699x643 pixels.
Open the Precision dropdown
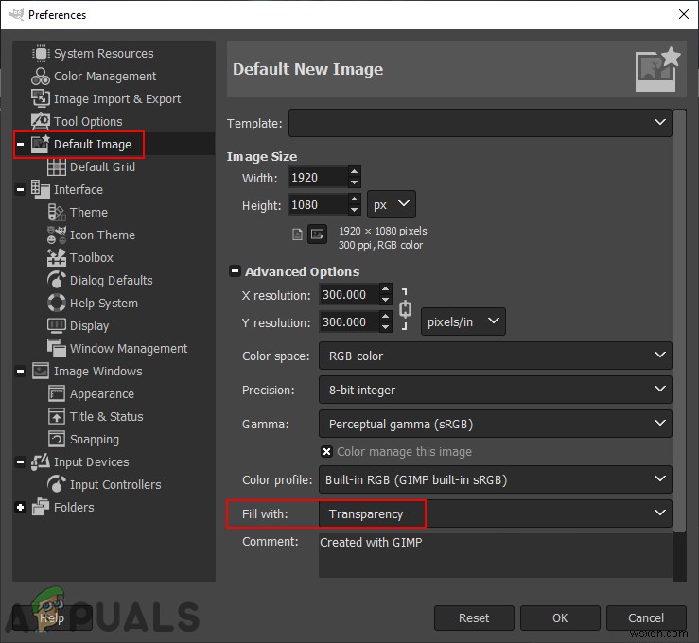pyautogui.click(x=496, y=390)
